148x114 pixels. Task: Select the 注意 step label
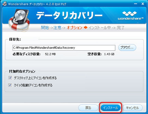click(x=58, y=28)
